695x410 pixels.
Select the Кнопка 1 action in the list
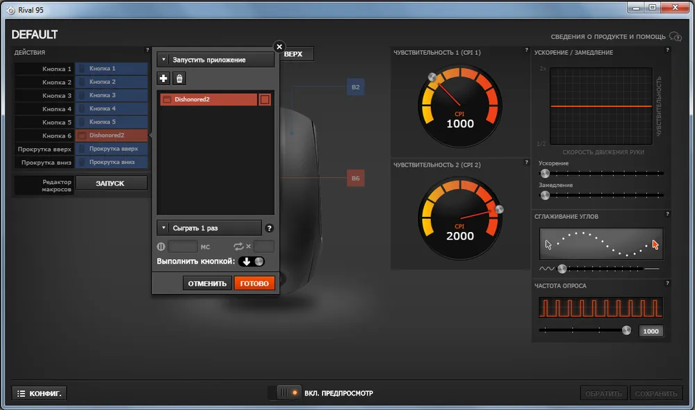111,69
